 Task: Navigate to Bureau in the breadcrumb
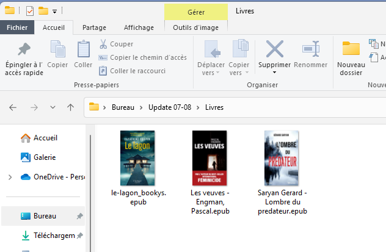click(123, 107)
